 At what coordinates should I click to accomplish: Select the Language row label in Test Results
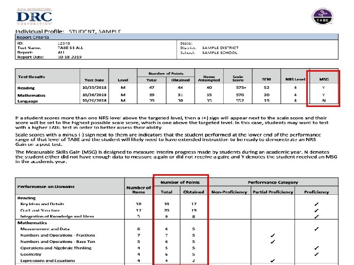click(x=28, y=101)
